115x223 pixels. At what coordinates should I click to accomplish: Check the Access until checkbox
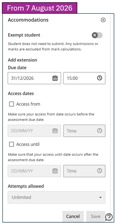click(x=11, y=144)
